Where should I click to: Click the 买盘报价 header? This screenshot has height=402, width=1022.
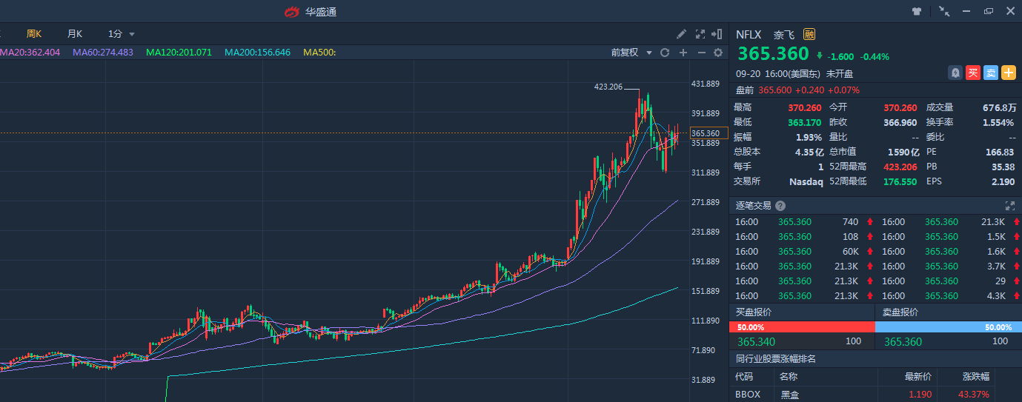coord(754,312)
